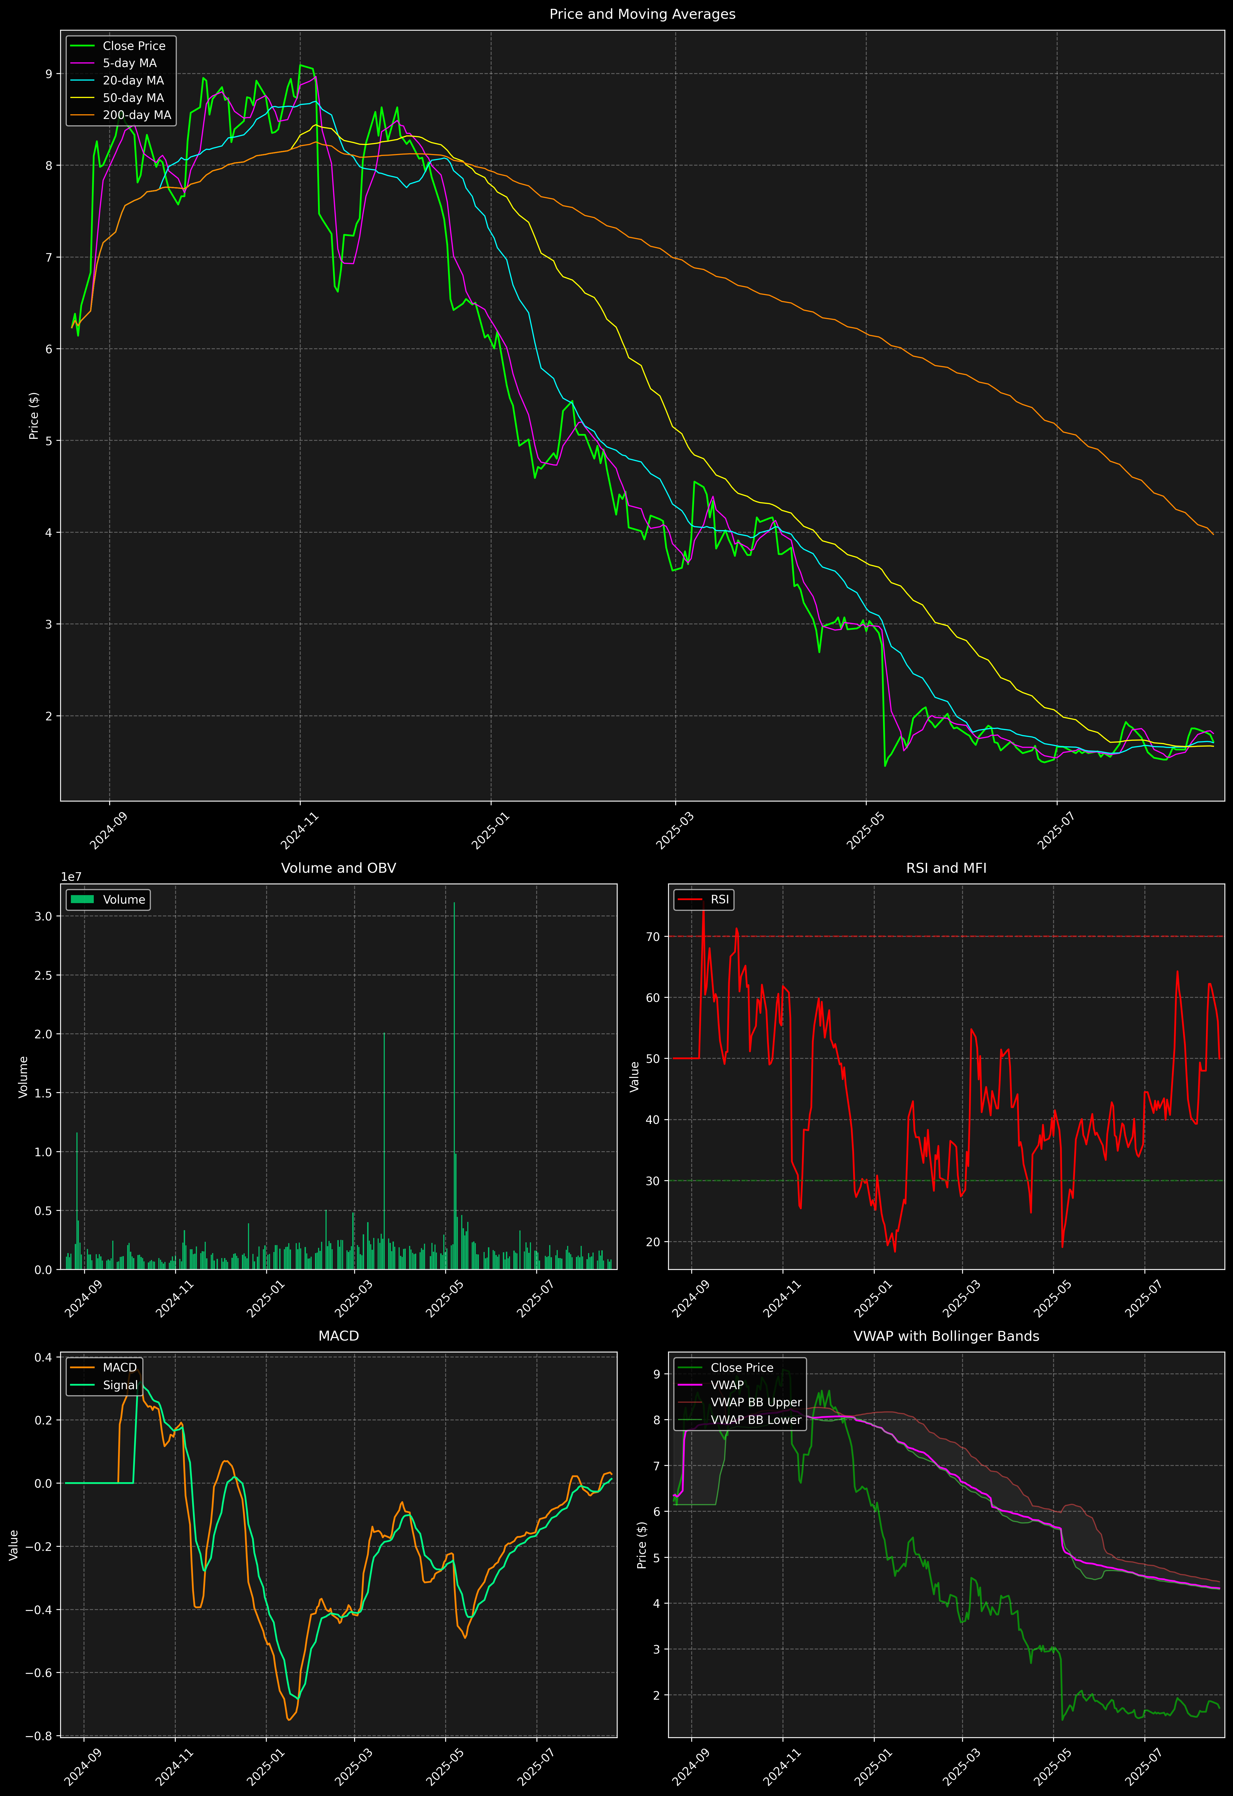Image resolution: width=1233 pixels, height=1796 pixels.
Task: Click the Volume and OBV chart title
Action: [338, 868]
